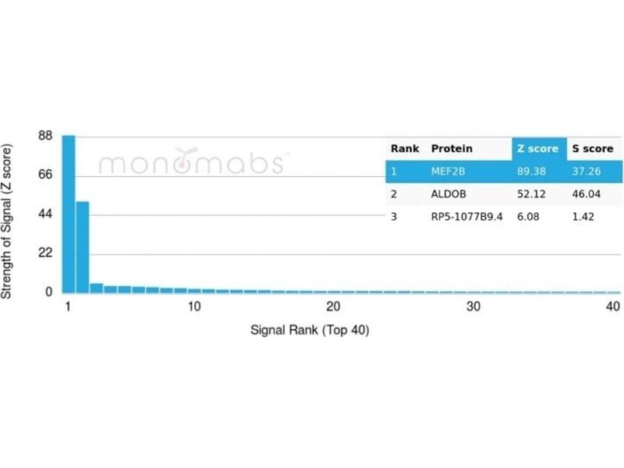
Task: Select the highlighted MEF2B table row
Action: pos(504,171)
